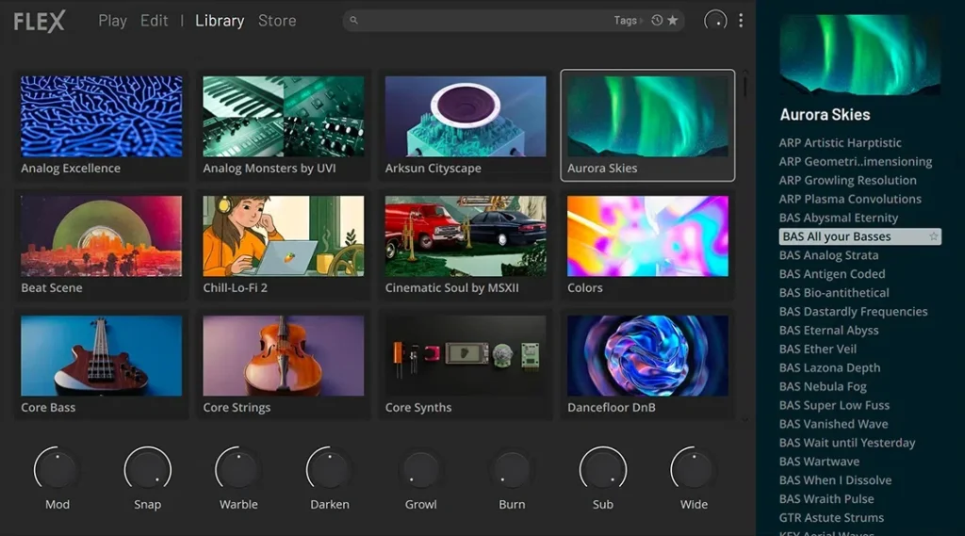The height and width of the screenshot is (536, 965).
Task: Click the FLEX logo
Action: click(x=40, y=22)
